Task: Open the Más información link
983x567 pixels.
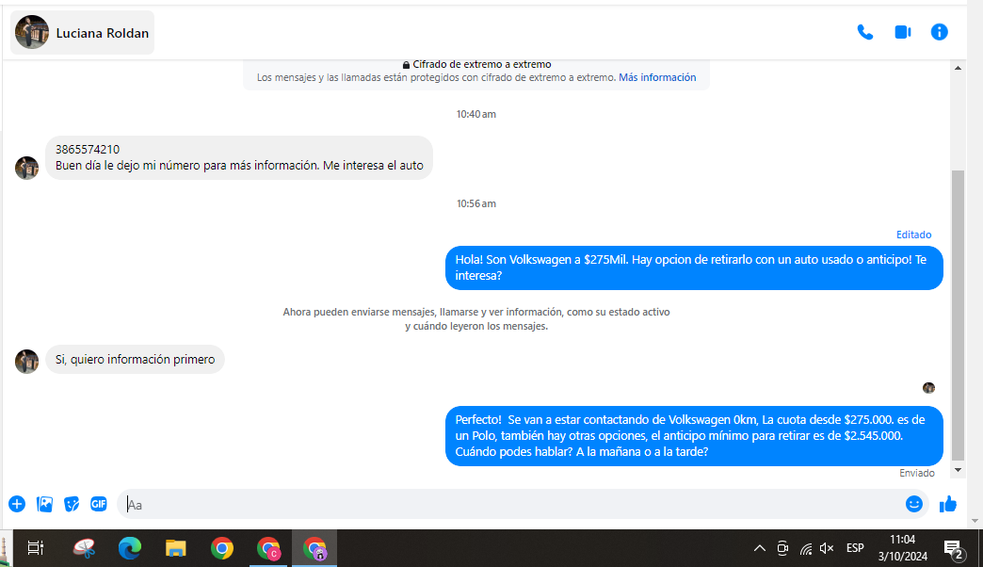Action: (x=657, y=77)
